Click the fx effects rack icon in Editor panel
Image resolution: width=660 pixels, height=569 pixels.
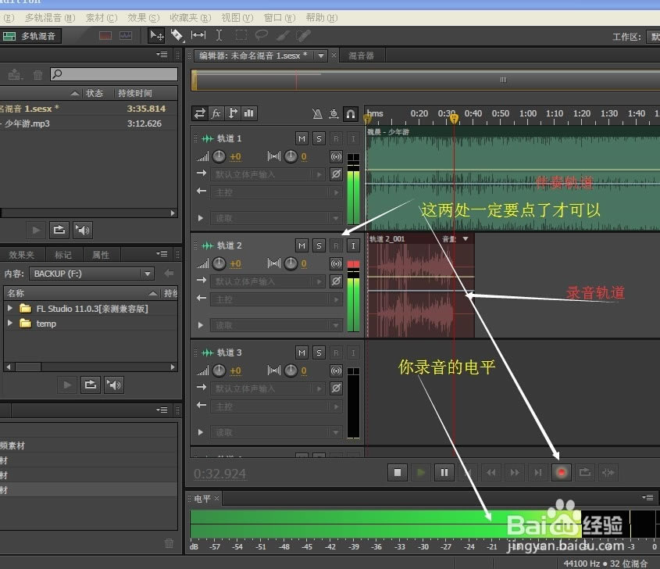pyautogui.click(x=216, y=113)
